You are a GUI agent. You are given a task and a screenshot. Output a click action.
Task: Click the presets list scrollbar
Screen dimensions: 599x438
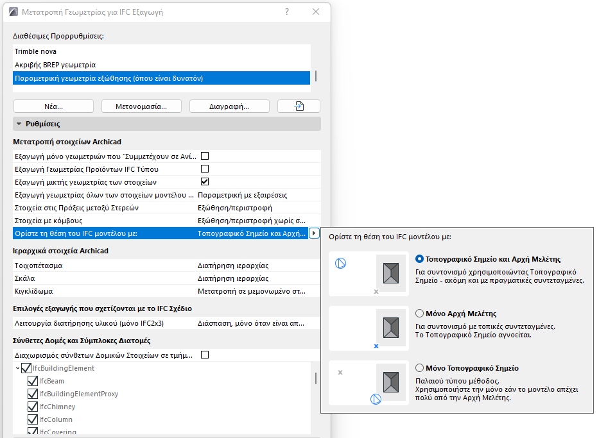click(315, 76)
